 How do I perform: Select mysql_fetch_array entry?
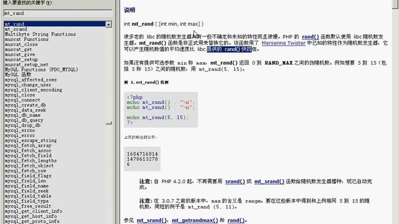click(x=28, y=145)
